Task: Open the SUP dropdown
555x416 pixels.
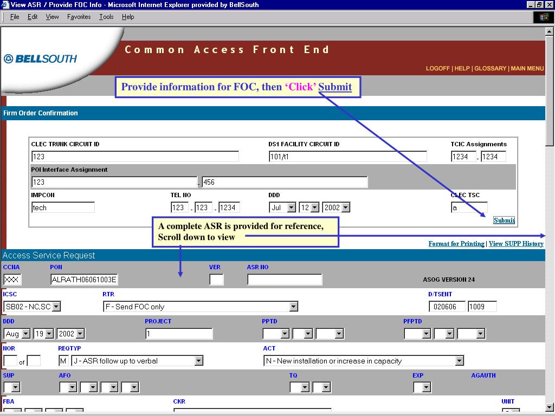Action: (12, 387)
